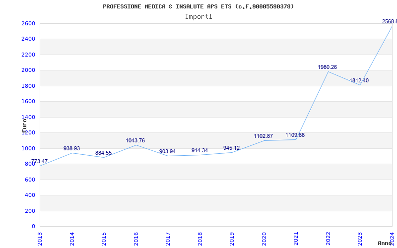The height and width of the screenshot is (248, 397).
Task: Select the 884.55 data label
Action: [103, 153]
